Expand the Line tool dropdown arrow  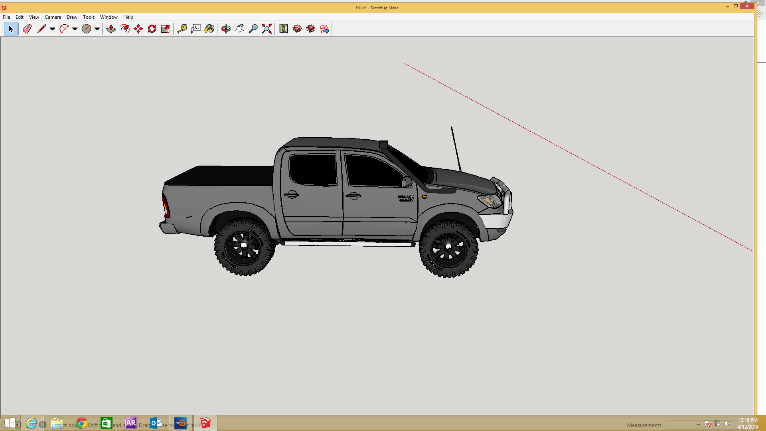pos(52,29)
